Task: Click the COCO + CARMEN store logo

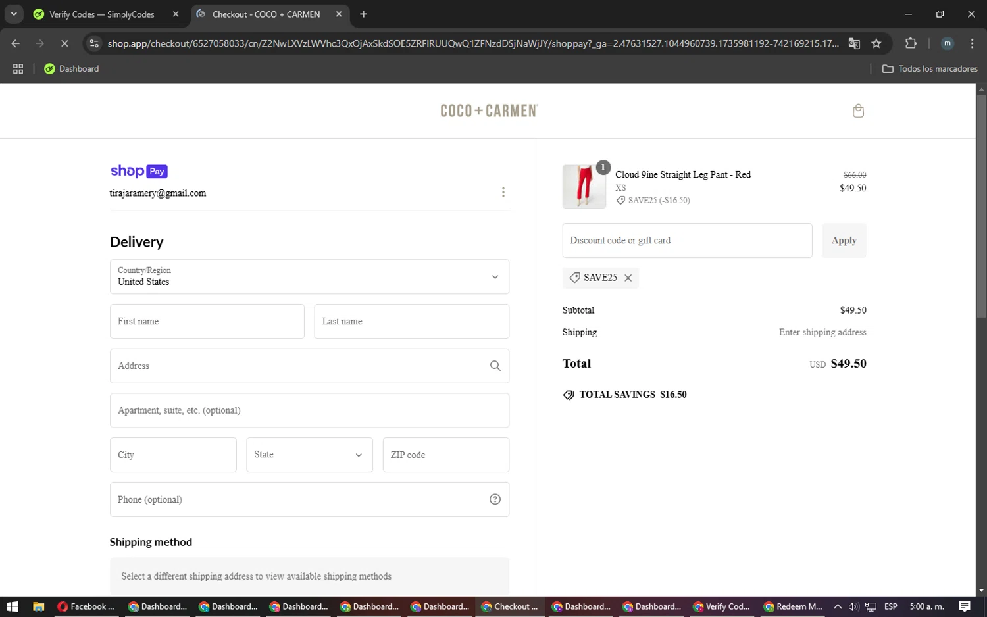Action: tap(489, 111)
